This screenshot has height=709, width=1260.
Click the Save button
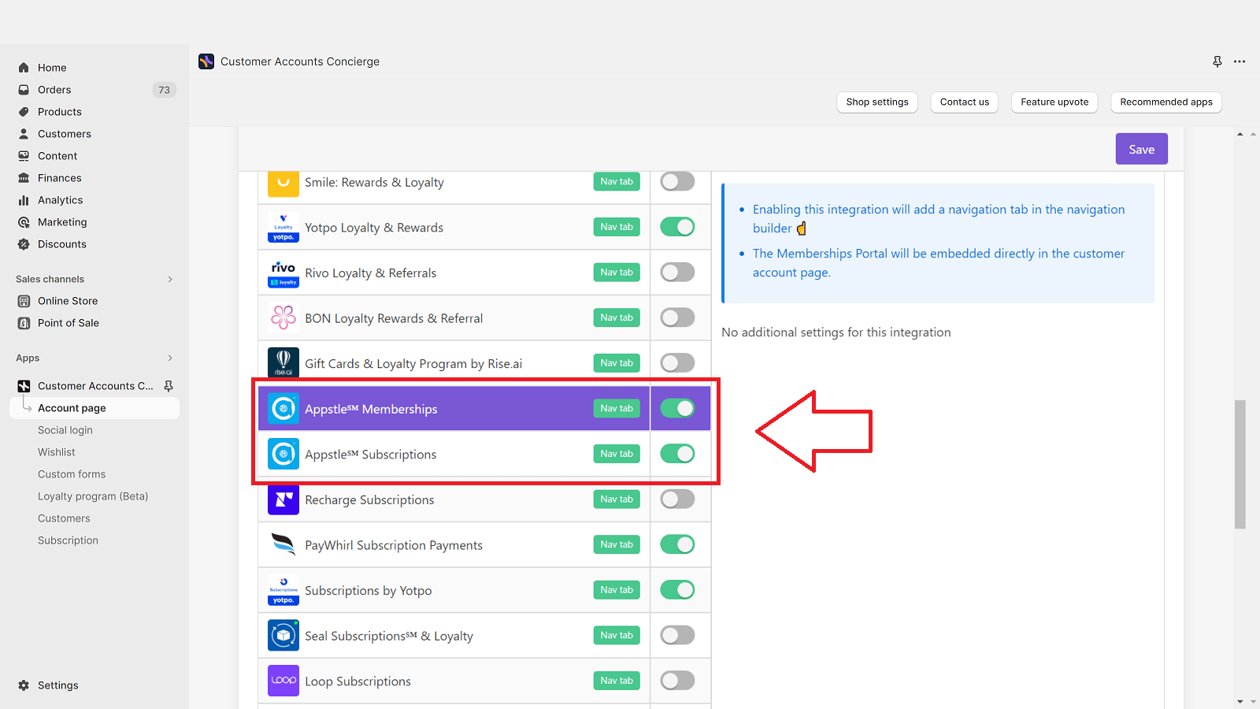pos(1142,149)
